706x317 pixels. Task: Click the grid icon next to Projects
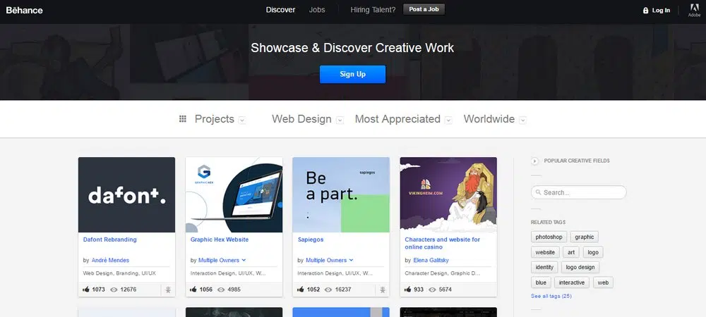(x=182, y=118)
